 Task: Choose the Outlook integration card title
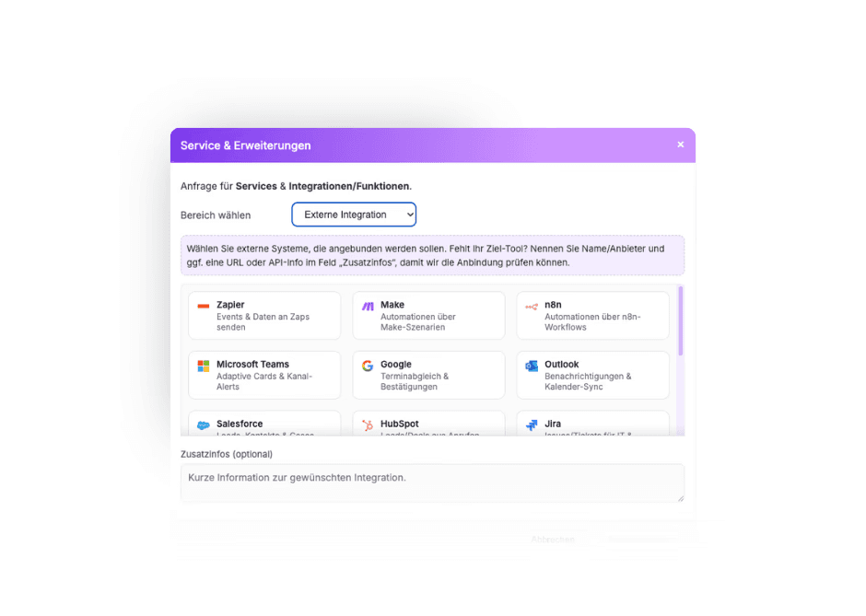tap(561, 365)
